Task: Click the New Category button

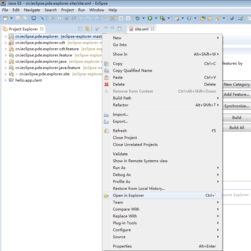Action: click(237, 84)
